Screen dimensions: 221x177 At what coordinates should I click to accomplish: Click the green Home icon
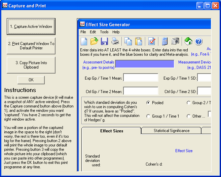click(x=188, y=41)
